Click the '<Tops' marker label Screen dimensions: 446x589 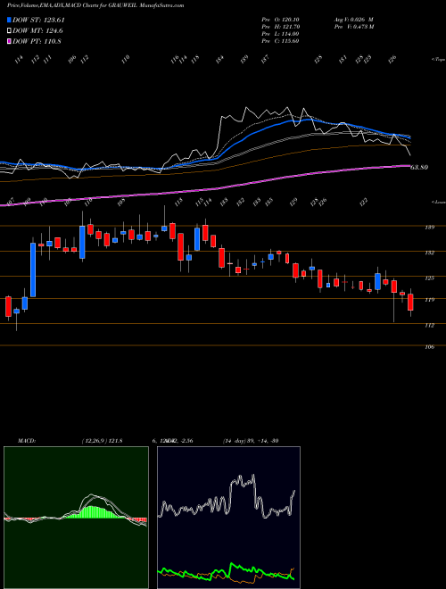(438, 60)
